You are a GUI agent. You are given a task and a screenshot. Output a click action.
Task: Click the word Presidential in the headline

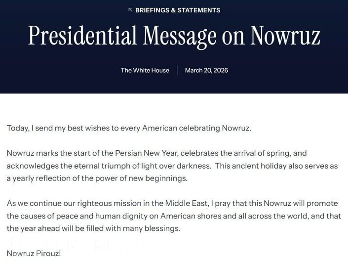pyautogui.click(x=82, y=36)
